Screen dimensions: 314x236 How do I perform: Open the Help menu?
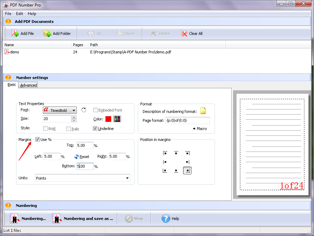click(x=32, y=14)
